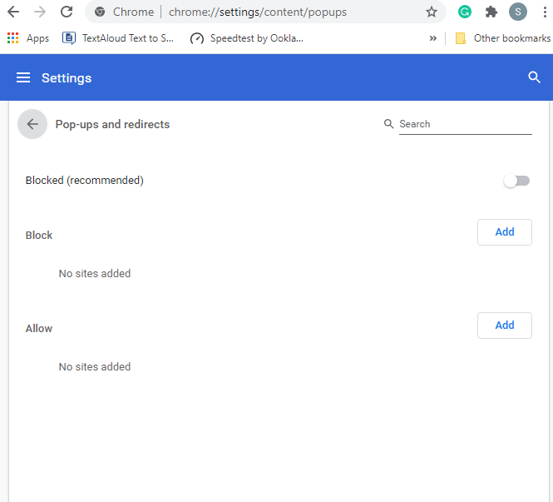Open the Other bookmarks folder
The height and width of the screenshot is (502, 553).
coord(503,38)
